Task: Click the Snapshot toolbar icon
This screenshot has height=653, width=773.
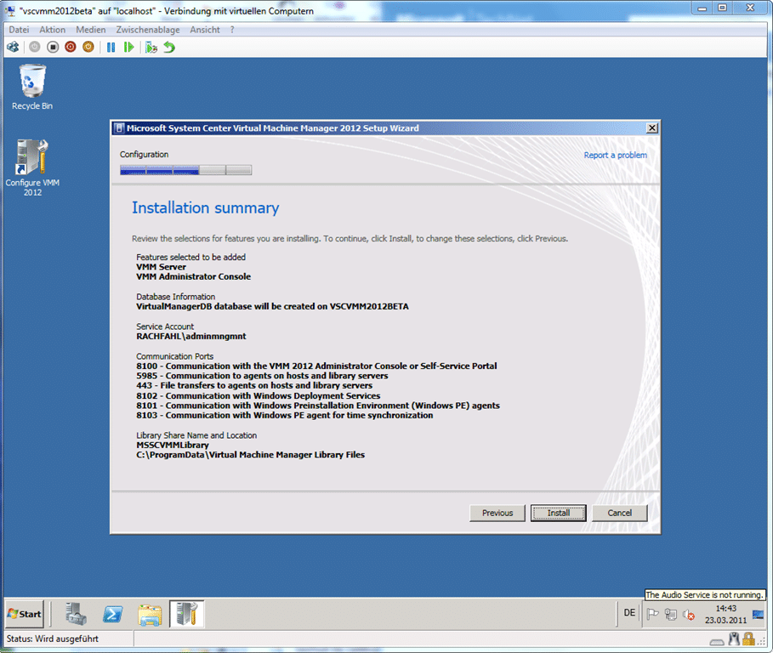Action: [x=151, y=48]
